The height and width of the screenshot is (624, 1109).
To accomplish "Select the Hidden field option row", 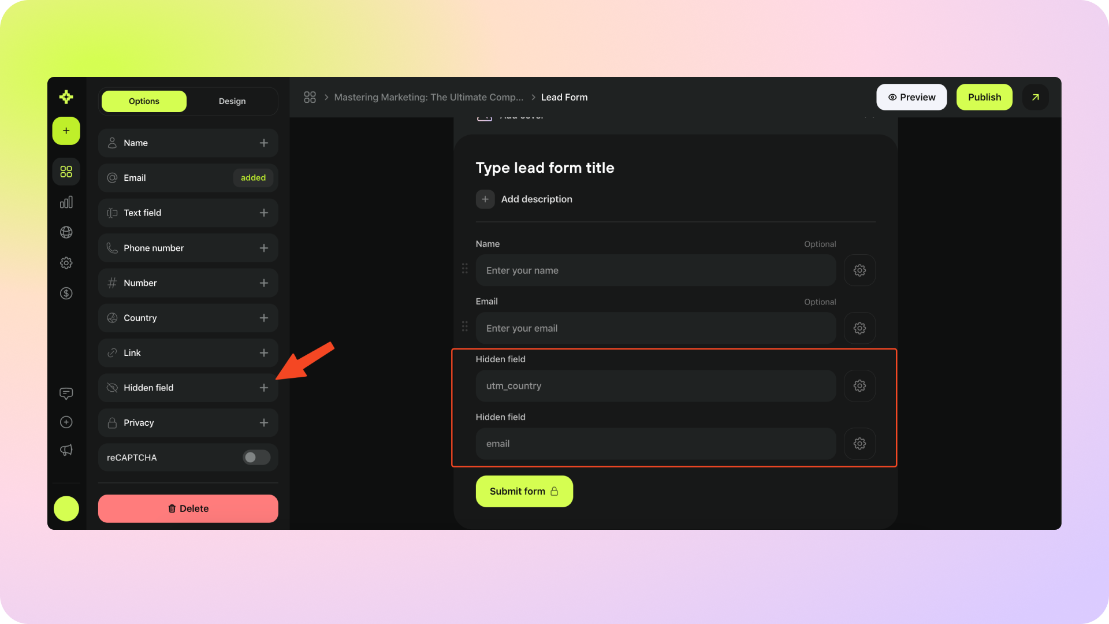I will tap(188, 388).
